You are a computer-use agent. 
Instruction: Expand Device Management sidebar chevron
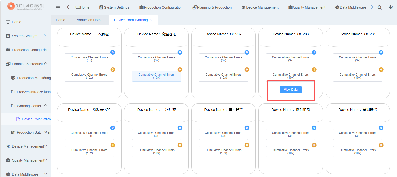click(x=46, y=146)
